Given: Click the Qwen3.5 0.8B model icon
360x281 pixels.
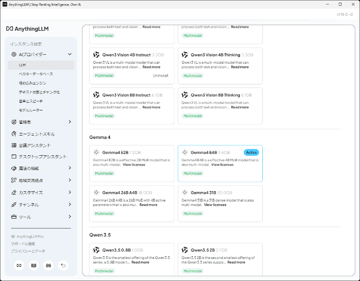Looking at the screenshot, I should (96, 250).
